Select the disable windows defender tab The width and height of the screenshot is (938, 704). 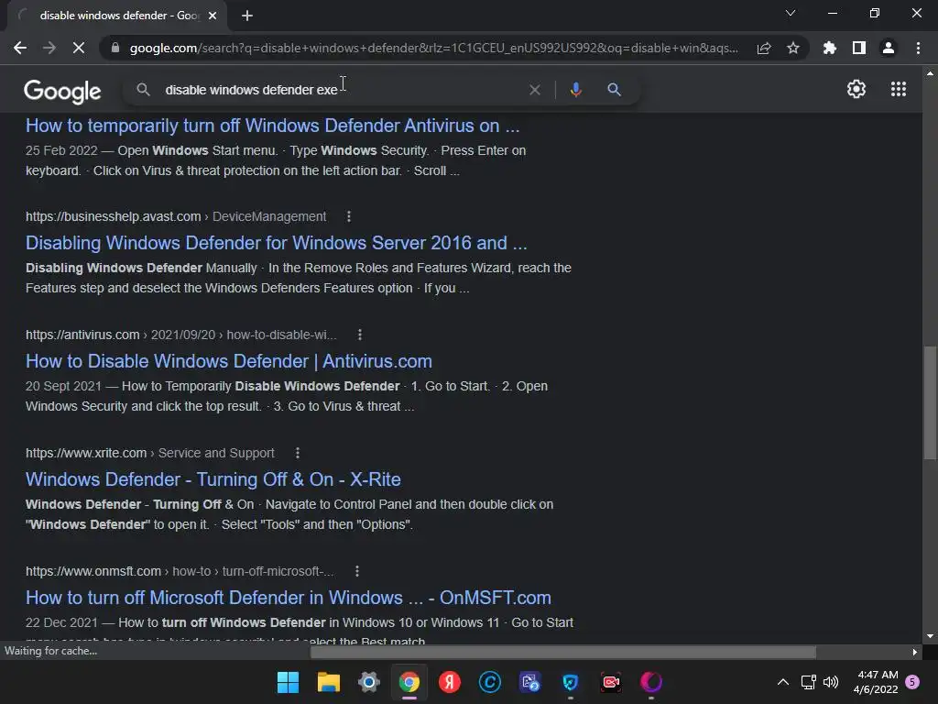pos(117,16)
